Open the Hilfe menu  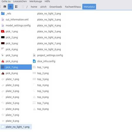[x=47, y=1]
